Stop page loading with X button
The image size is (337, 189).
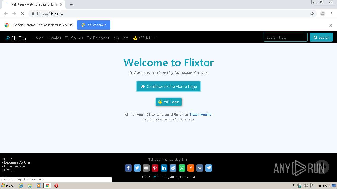pos(23,14)
